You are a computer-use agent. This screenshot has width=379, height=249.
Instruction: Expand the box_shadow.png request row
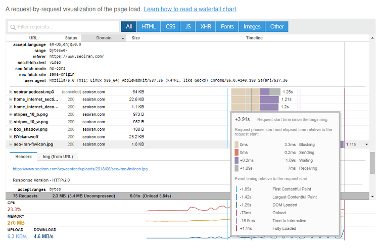(x=11, y=129)
